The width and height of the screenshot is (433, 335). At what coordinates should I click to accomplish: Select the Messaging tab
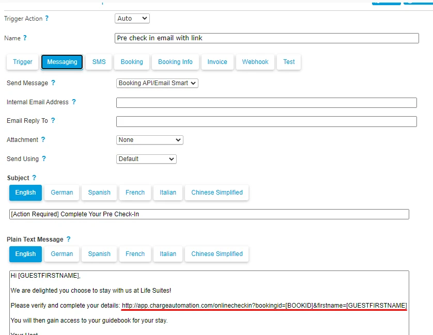click(x=62, y=62)
